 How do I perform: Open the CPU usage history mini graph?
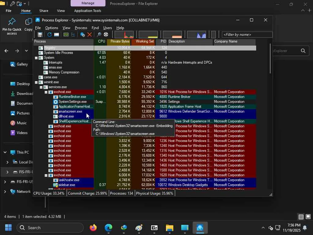coord(124,35)
